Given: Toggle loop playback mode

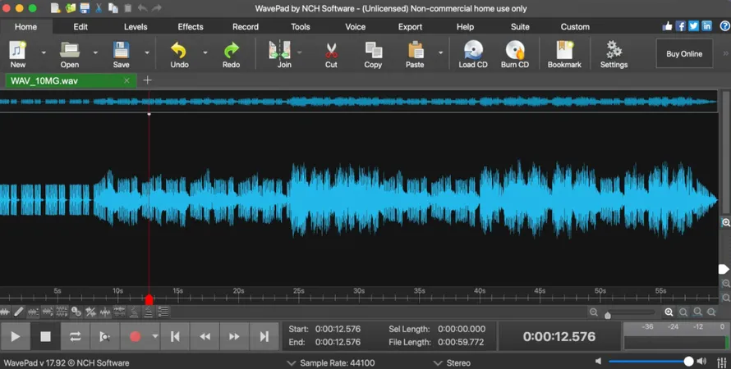Looking at the screenshot, I should pos(75,336).
